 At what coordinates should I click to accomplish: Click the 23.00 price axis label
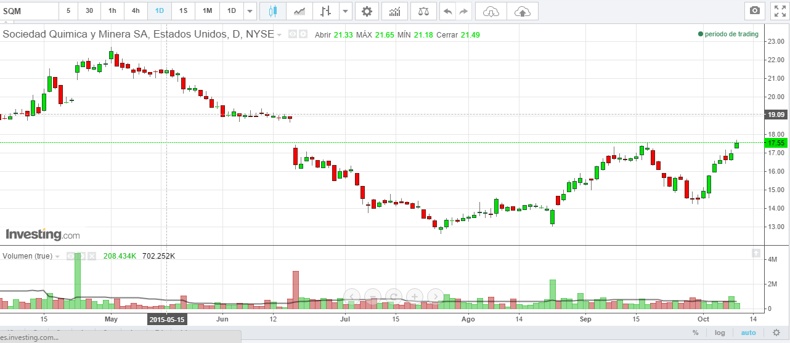[775, 41]
